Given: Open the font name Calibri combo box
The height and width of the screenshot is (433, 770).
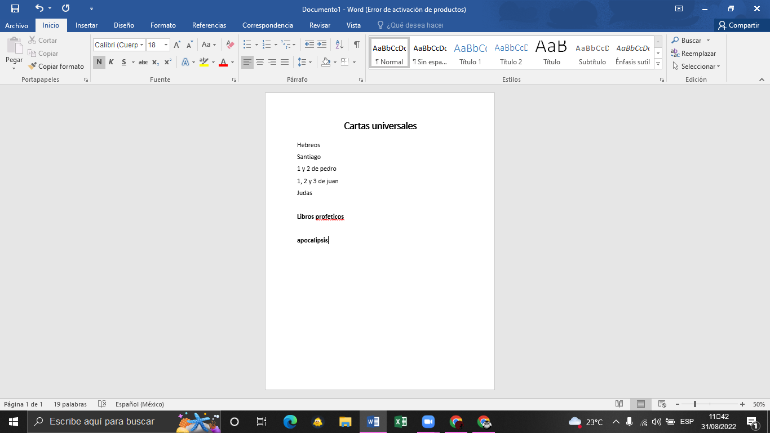Looking at the screenshot, I should [x=119, y=45].
